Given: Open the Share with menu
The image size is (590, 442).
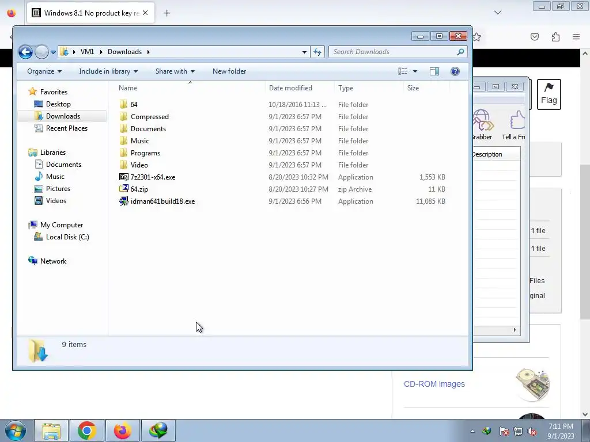Looking at the screenshot, I should click(x=175, y=71).
